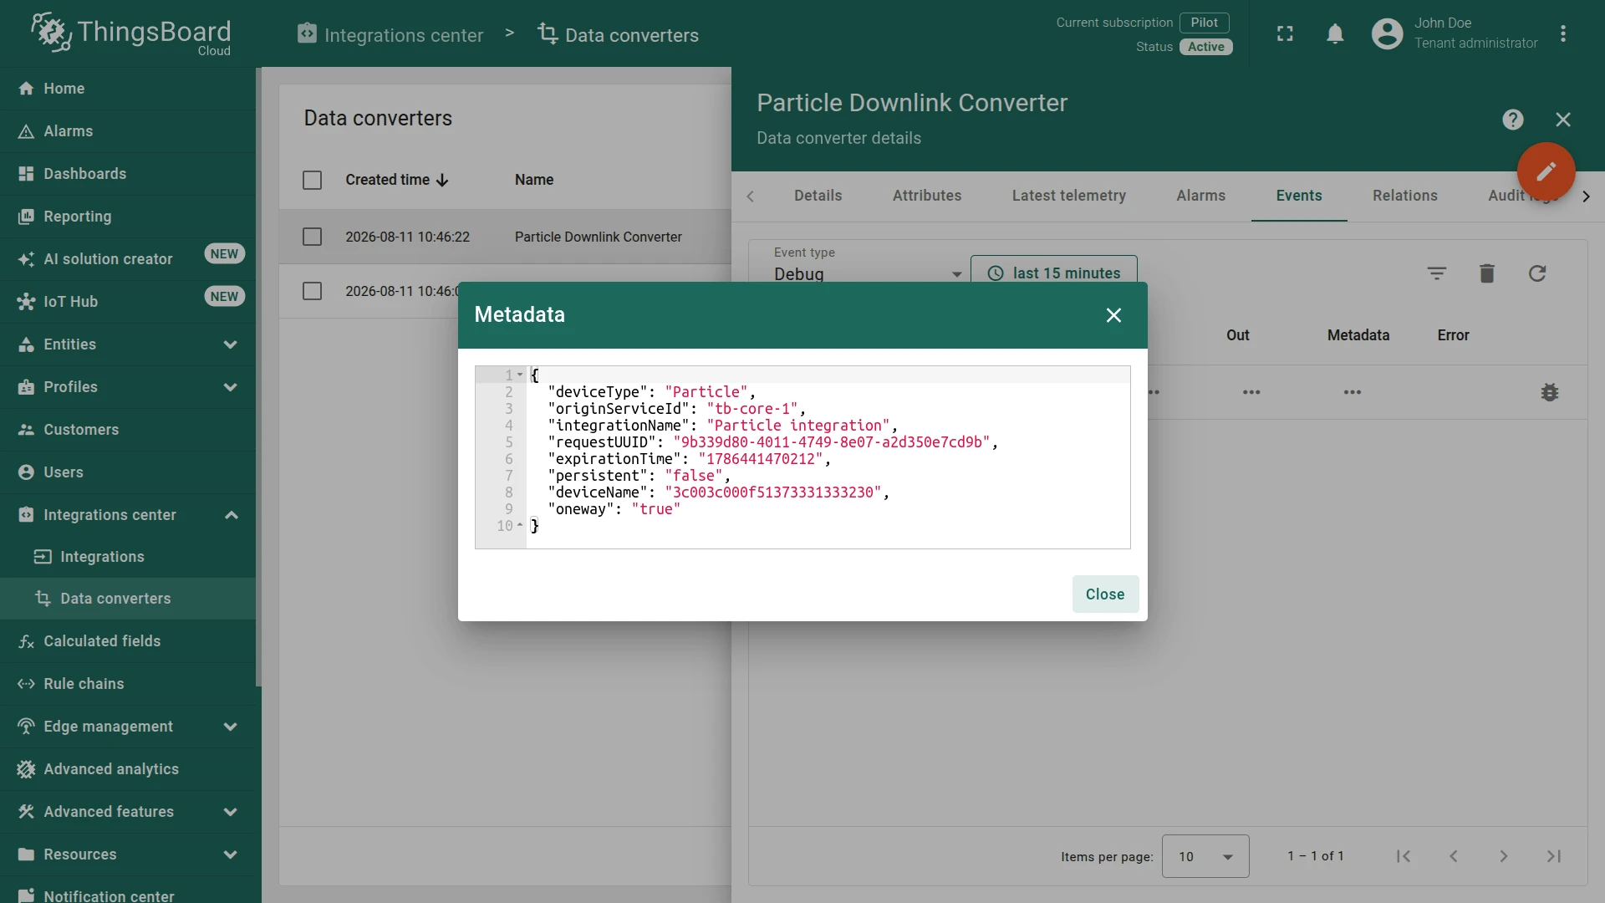The height and width of the screenshot is (903, 1605).
Task: Click the Close button in Metadata dialog
Action: click(x=1105, y=594)
